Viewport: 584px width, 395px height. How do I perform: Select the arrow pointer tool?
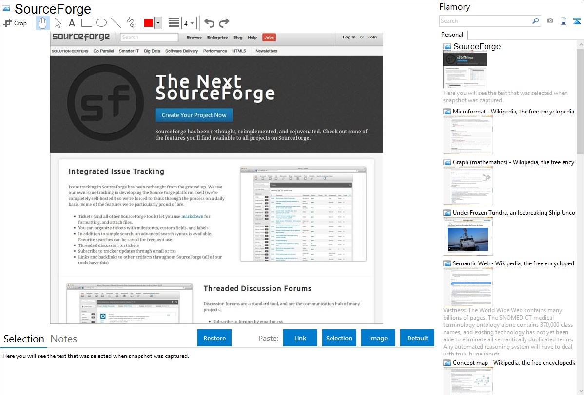click(58, 23)
